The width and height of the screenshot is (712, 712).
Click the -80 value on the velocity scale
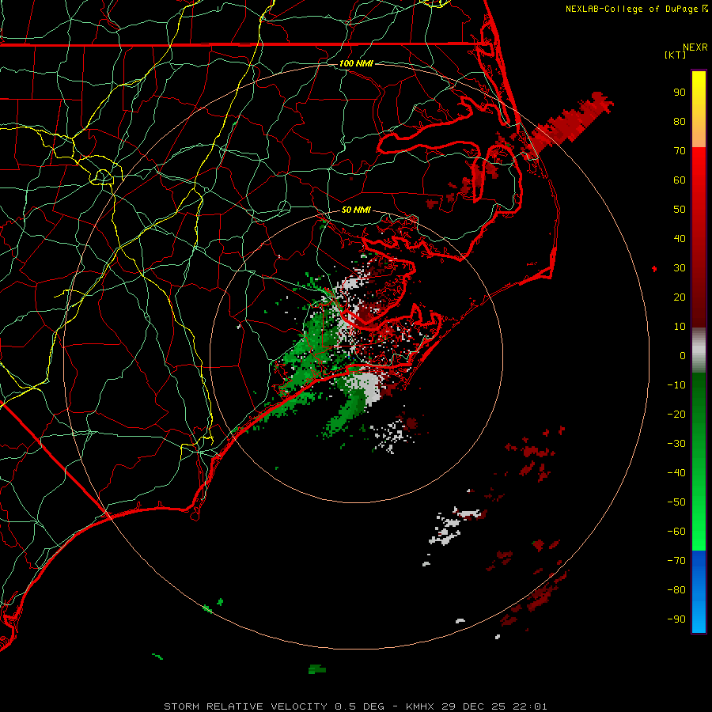coord(676,590)
